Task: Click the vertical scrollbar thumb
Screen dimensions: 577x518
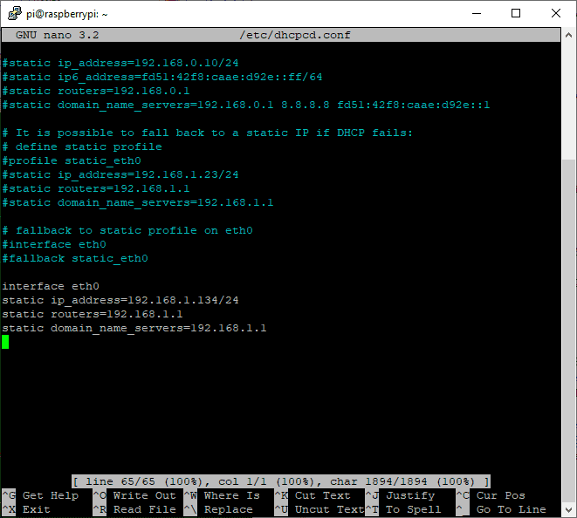Action: [568, 331]
